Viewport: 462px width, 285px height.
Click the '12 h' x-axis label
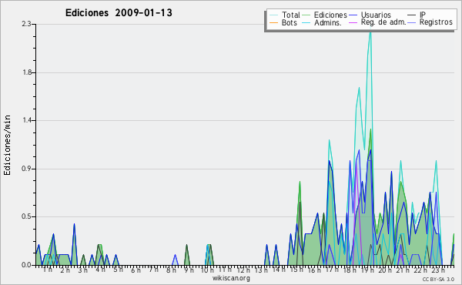point(243,270)
